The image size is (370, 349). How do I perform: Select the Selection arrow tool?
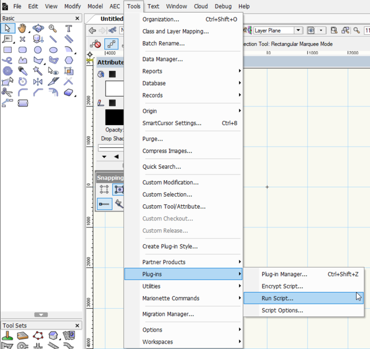click(x=8, y=29)
